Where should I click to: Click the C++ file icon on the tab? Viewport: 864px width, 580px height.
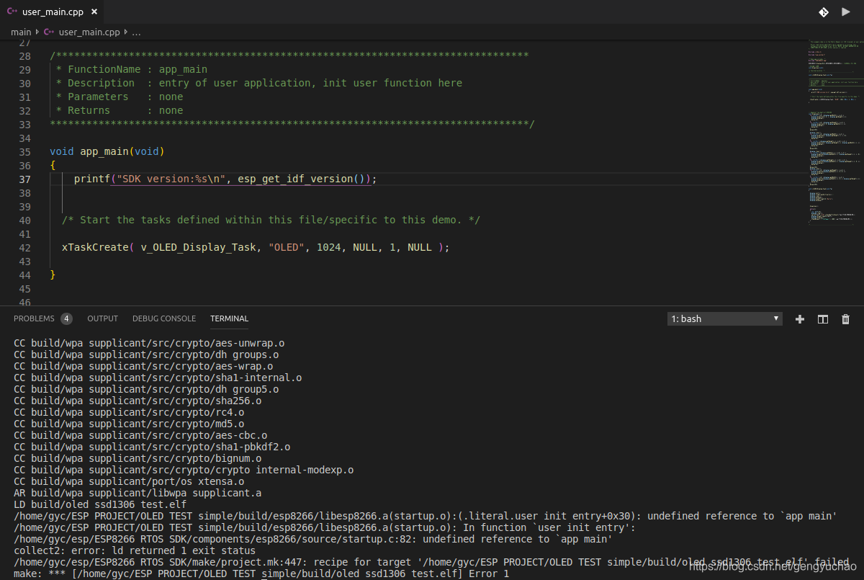(13, 12)
